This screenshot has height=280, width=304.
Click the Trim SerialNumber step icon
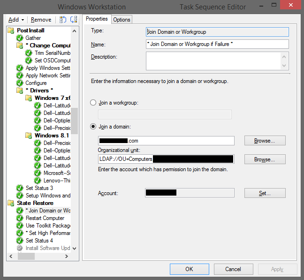[29, 53]
